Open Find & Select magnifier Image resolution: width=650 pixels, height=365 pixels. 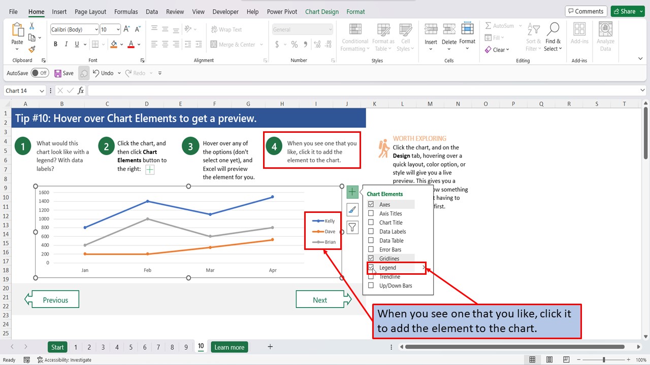(553, 37)
